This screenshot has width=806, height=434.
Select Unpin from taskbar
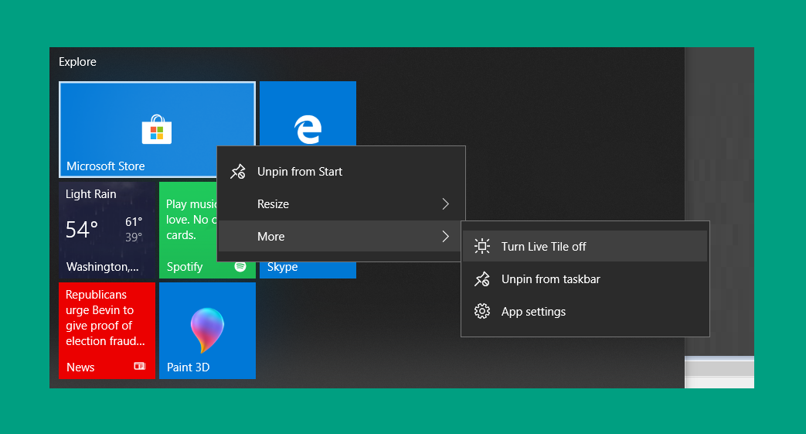[585, 279]
